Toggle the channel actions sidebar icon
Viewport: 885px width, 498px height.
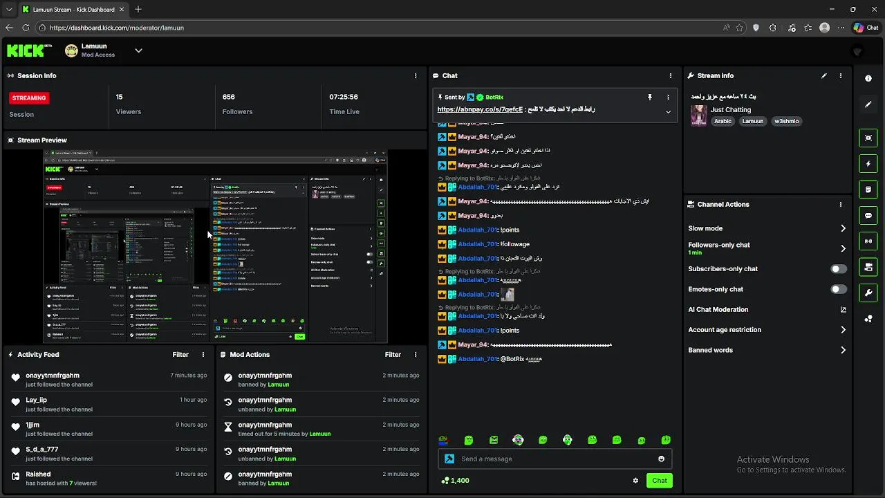[868, 267]
